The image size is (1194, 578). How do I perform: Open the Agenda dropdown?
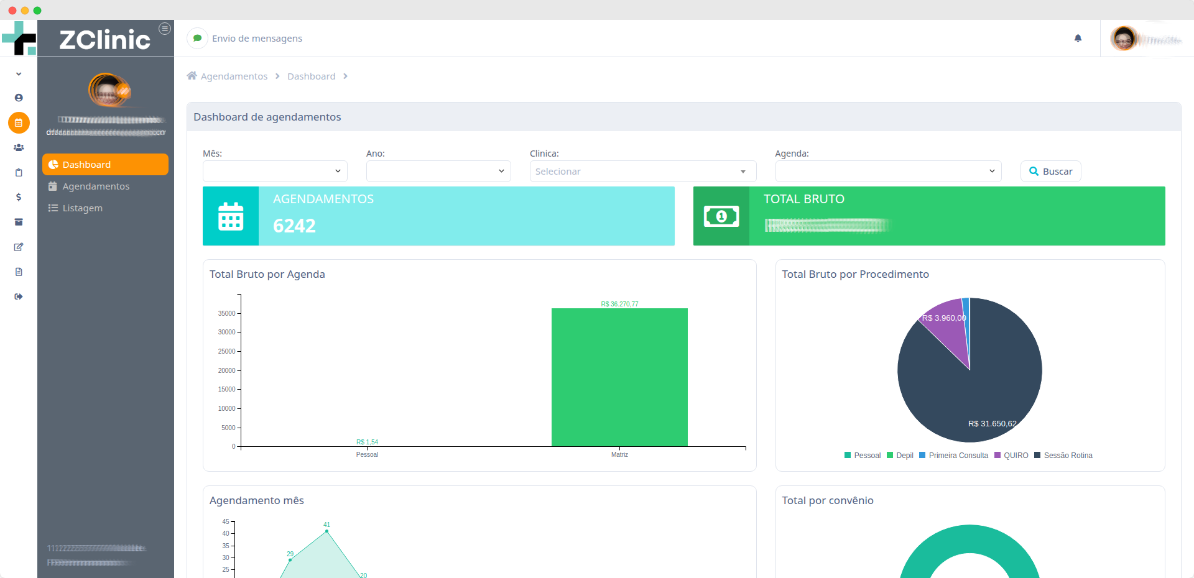click(x=888, y=171)
